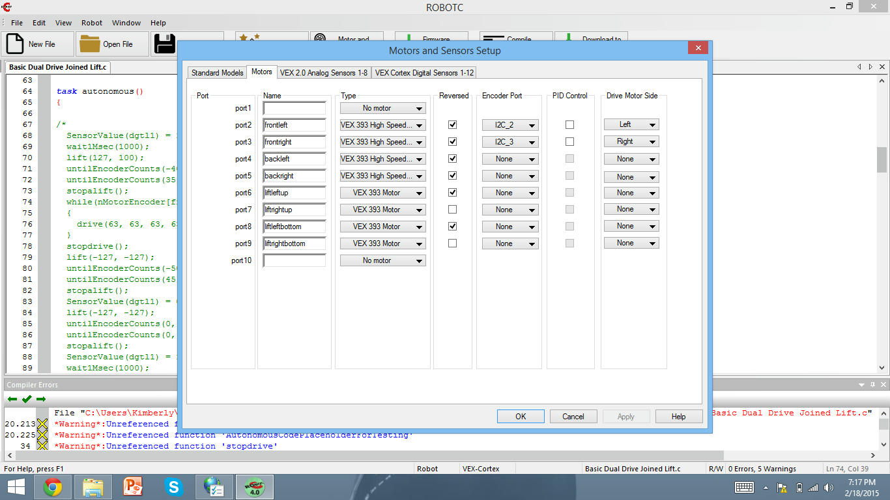Enable PID Control checkbox for port3
890x500 pixels.
tap(570, 141)
